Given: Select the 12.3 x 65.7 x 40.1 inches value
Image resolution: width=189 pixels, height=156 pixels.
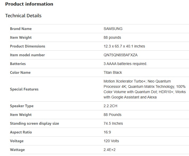Looking at the screenshot, I should coord(124,46).
